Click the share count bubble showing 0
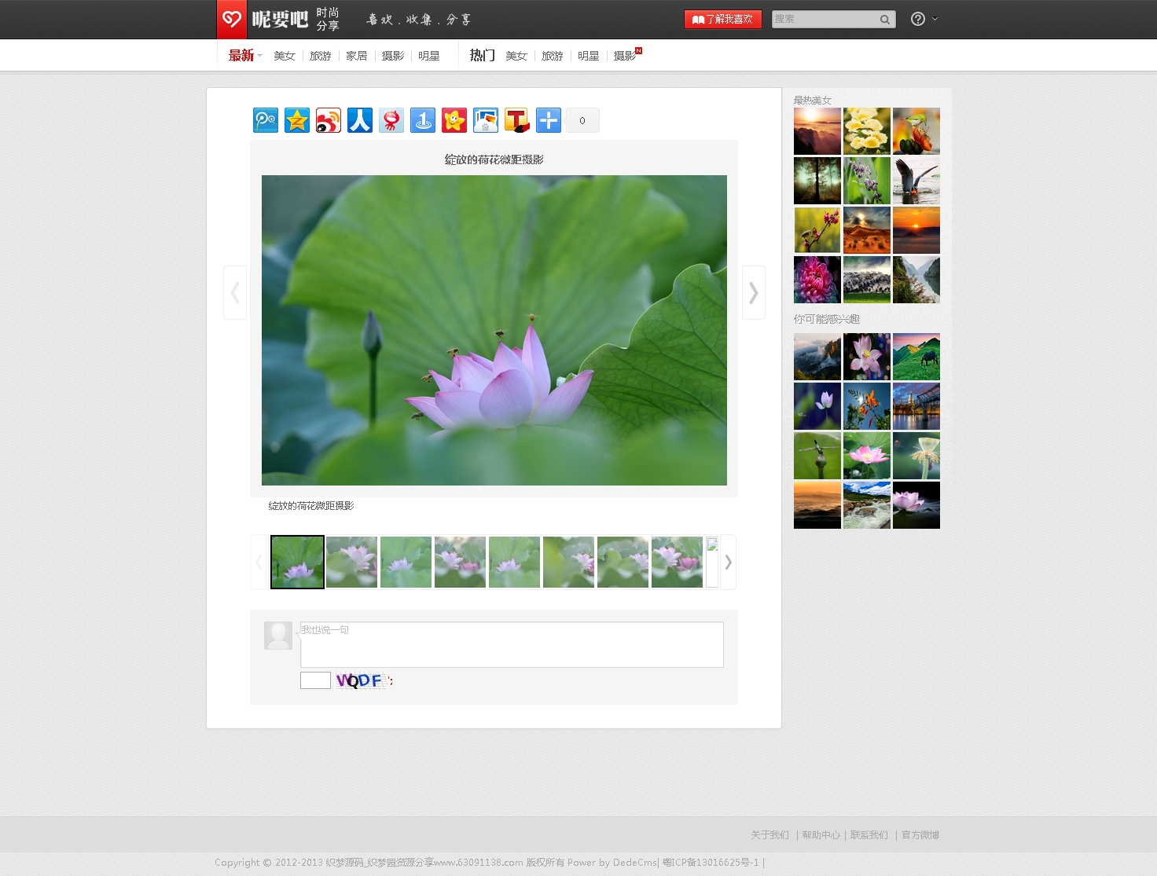The height and width of the screenshot is (876, 1157). tap(582, 120)
